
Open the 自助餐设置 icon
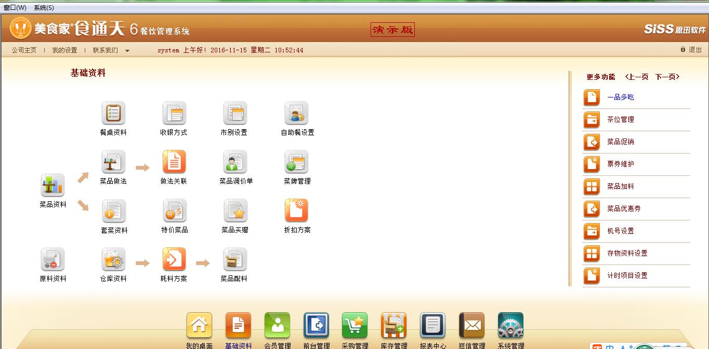pos(296,113)
